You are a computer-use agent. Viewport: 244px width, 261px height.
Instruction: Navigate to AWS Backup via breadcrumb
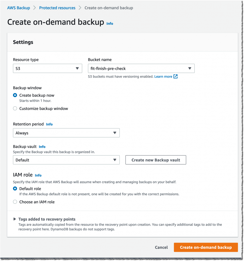[18, 8]
